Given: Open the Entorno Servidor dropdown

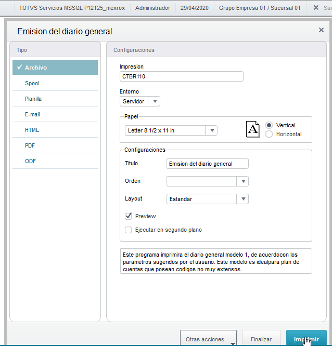Looking at the screenshot, I should 140,101.
